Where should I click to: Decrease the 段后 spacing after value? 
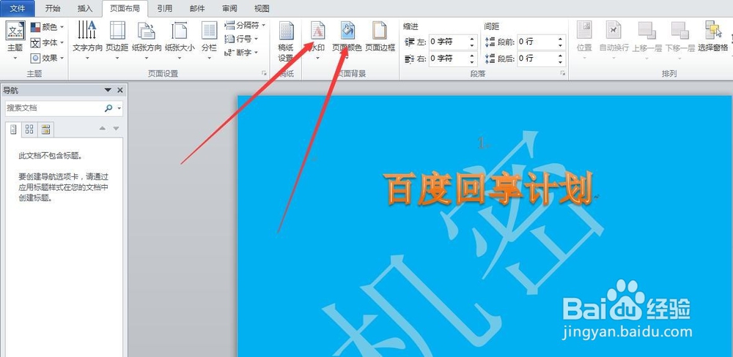pos(561,61)
